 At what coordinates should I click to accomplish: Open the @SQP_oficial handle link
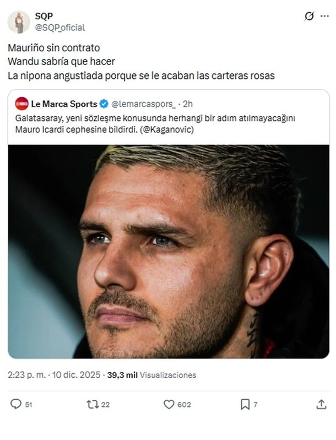60,28
